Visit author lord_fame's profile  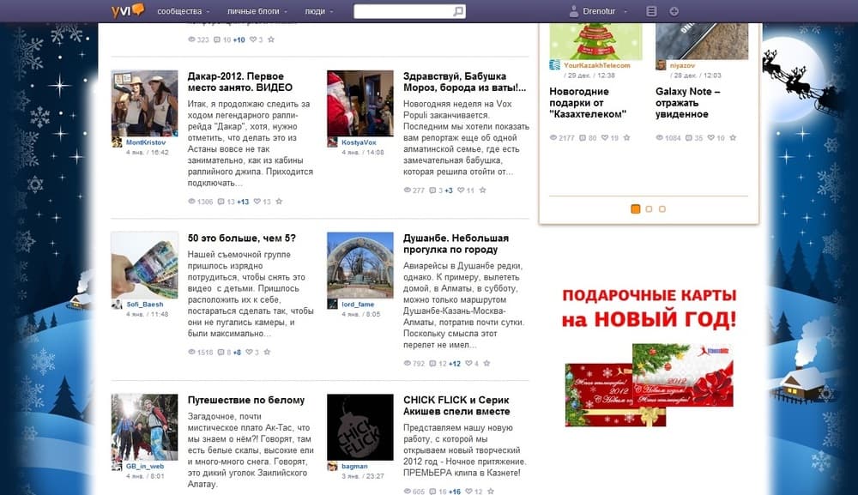[358, 304]
